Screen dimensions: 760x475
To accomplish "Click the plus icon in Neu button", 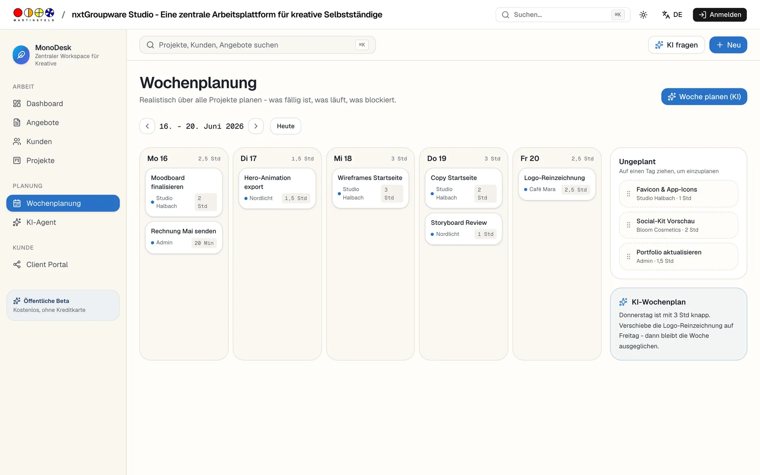I will 720,45.
